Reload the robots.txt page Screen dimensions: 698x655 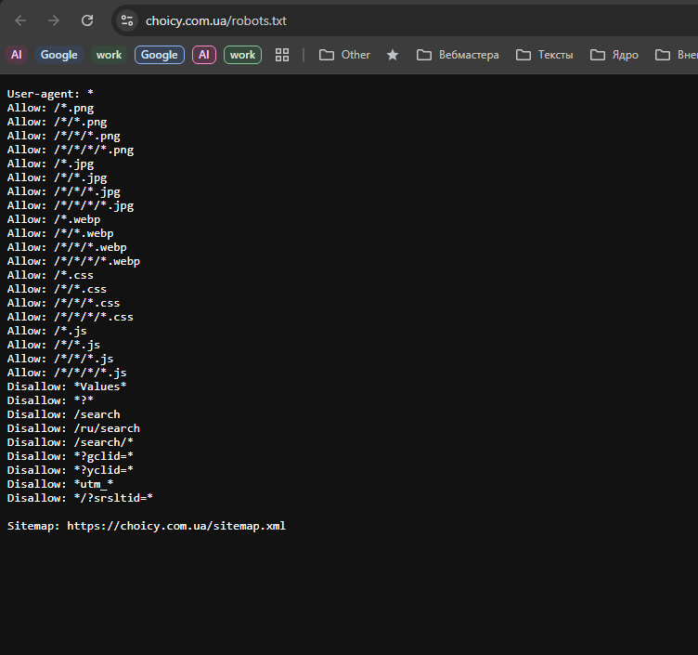(x=87, y=20)
